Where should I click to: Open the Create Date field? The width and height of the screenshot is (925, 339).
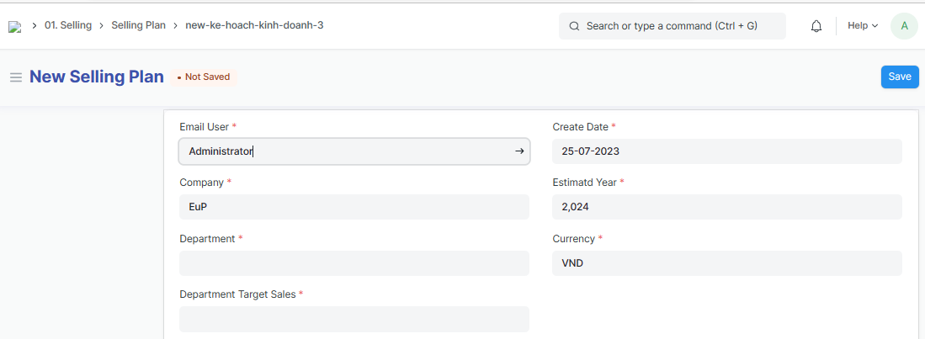coord(726,151)
